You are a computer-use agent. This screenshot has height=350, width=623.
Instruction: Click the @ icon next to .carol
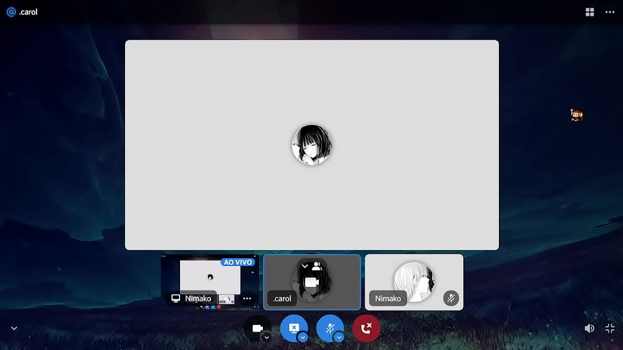(11, 12)
